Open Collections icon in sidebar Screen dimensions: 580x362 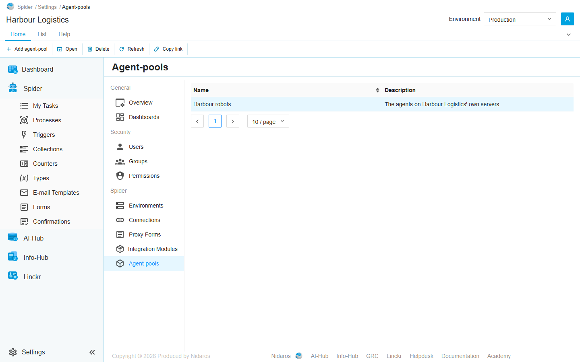point(24,149)
